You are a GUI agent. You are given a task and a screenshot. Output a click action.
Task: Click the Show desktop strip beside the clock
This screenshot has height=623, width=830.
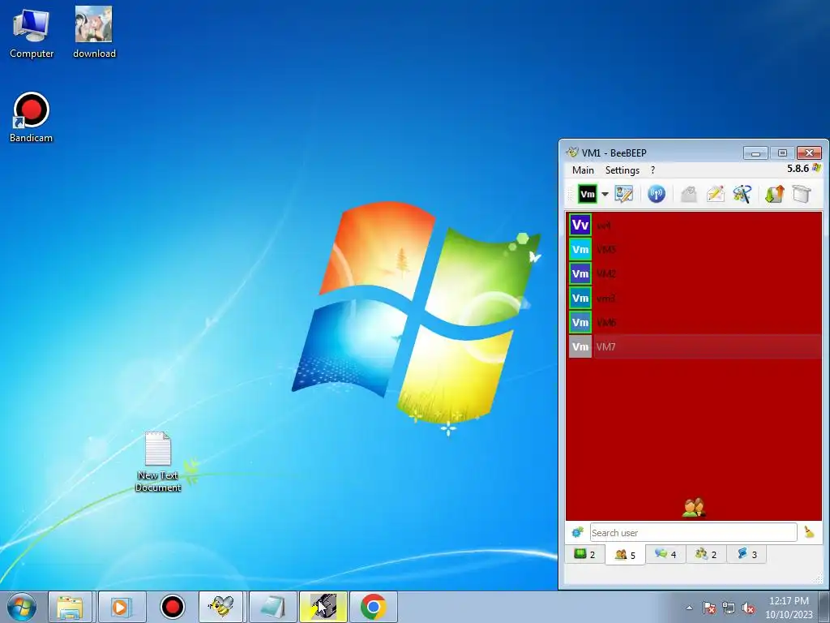[824, 607]
